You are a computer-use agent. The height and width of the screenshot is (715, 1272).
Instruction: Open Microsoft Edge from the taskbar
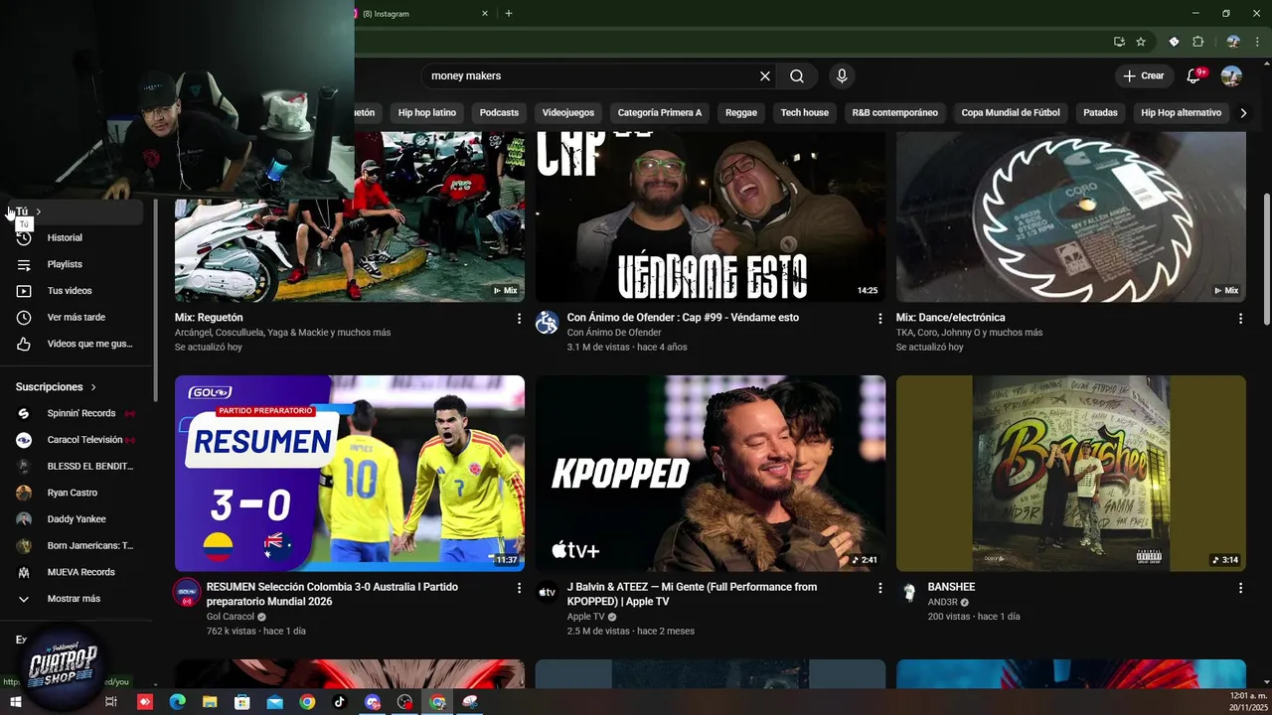177,702
